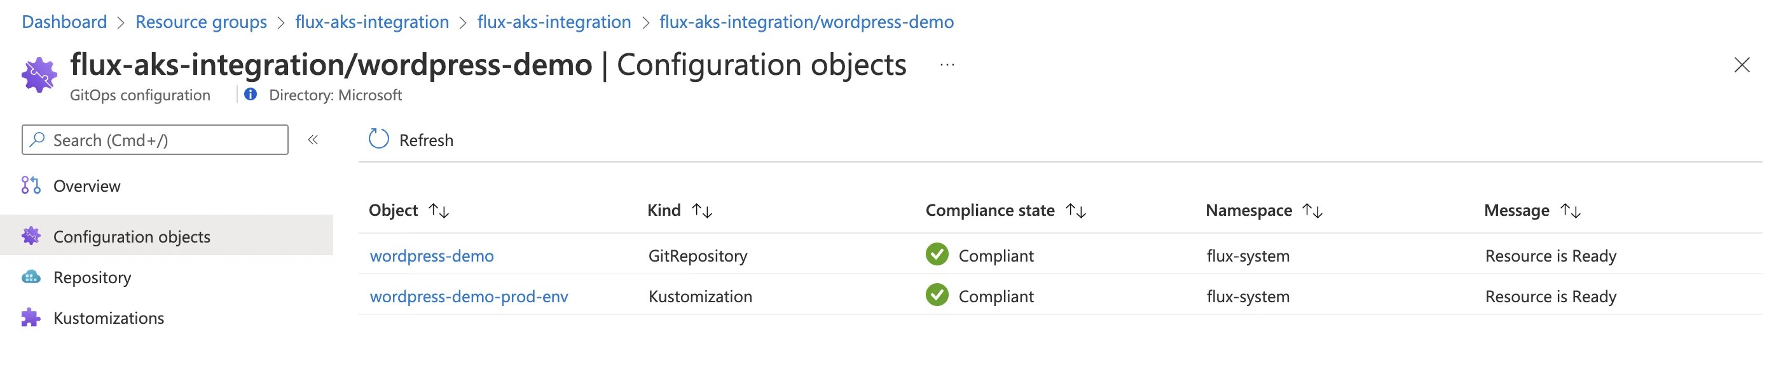Click green check icon in GitRepository row
This screenshot has width=1788, height=367.
(x=937, y=255)
